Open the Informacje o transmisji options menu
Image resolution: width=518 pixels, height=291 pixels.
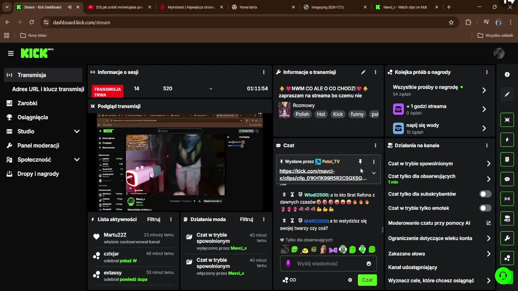pyautogui.click(x=376, y=72)
